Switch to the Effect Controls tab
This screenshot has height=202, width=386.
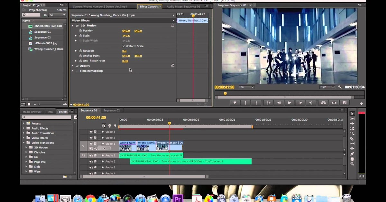click(149, 6)
